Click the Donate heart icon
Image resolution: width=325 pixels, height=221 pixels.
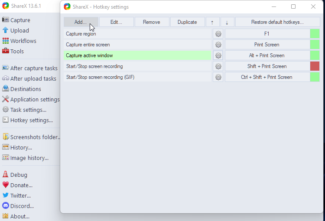(x=5, y=185)
